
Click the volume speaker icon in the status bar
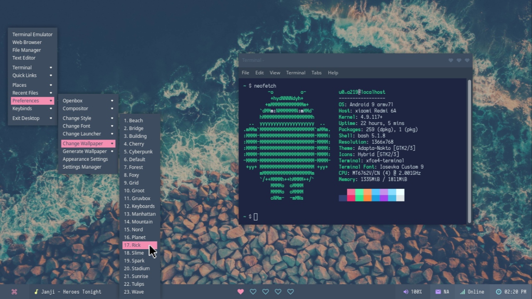[x=405, y=292]
